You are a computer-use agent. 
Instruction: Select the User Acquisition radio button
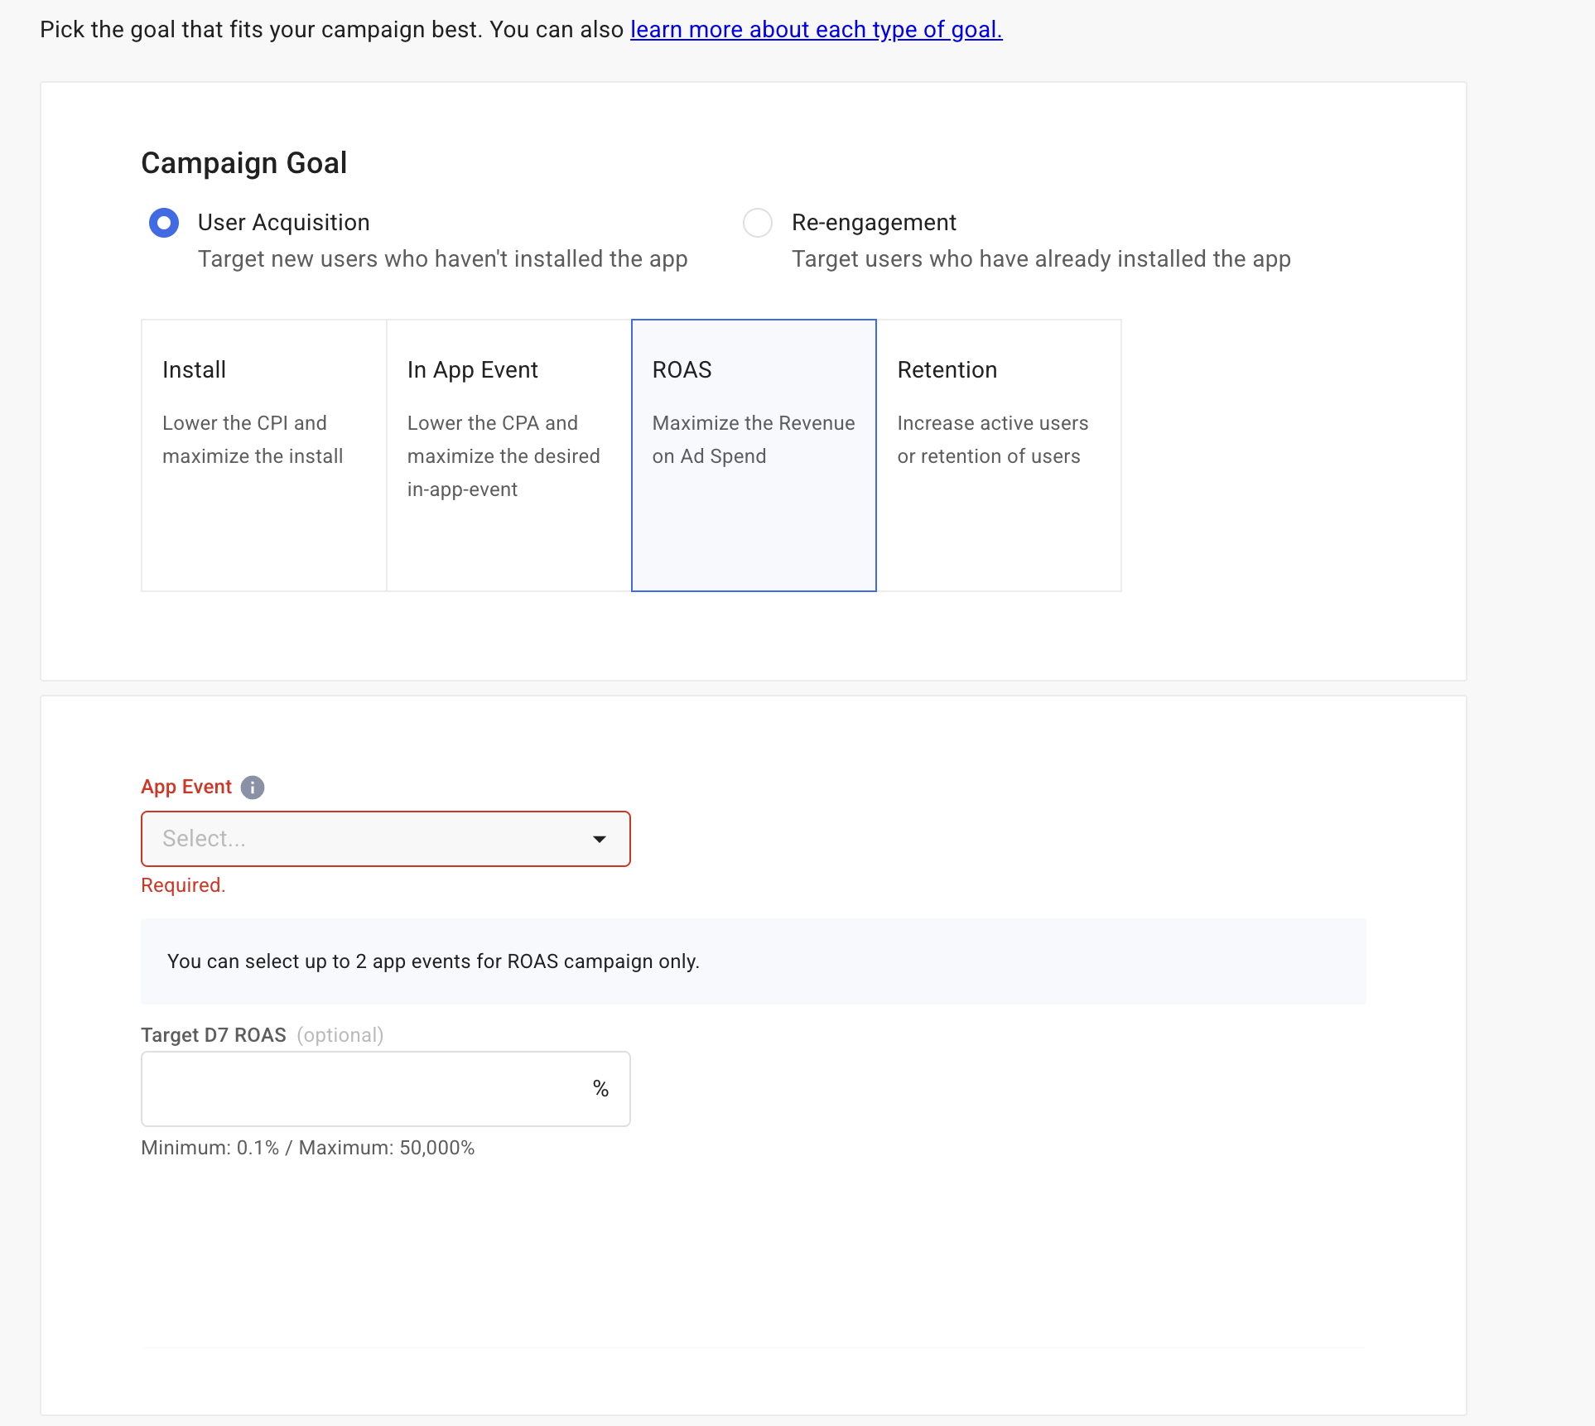(x=164, y=223)
